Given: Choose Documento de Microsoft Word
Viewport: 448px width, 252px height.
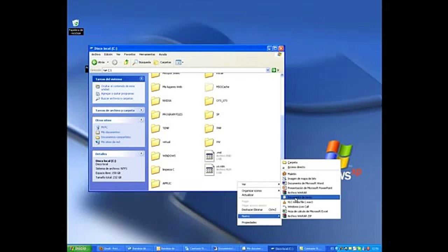Looking at the screenshot, I should tap(311, 183).
